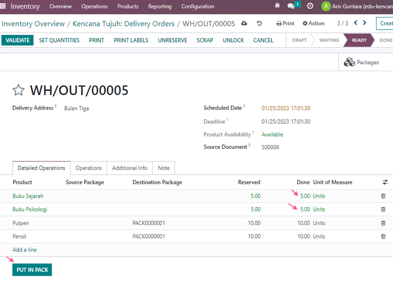Screen dimensions: 393x281
Task: Delete the Pensil line
Action: coord(383,236)
